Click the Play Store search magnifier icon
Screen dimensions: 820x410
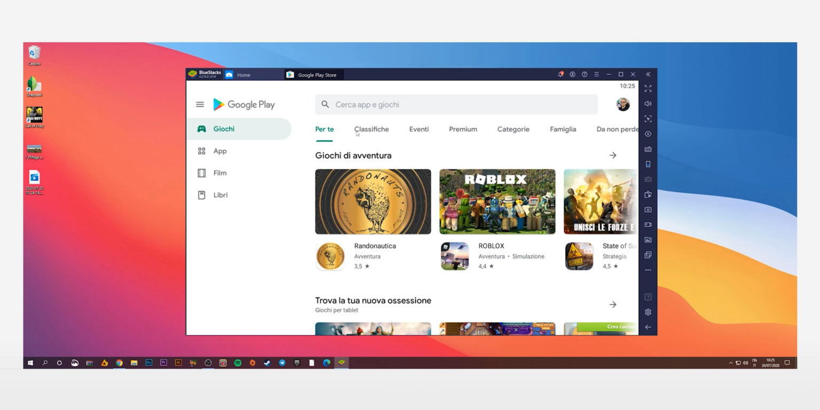tap(325, 104)
